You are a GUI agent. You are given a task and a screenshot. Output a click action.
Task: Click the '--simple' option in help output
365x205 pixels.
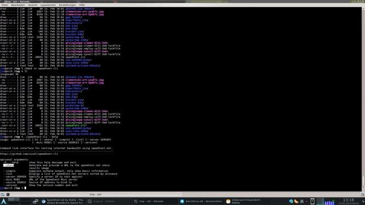tap(9, 171)
